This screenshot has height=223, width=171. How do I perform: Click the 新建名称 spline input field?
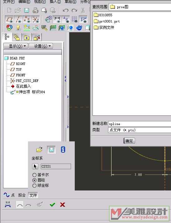click(x=140, y=124)
